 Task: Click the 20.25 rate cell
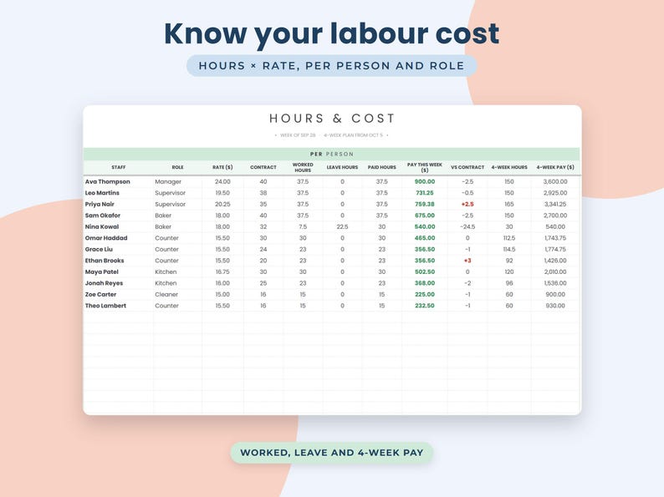(222, 205)
